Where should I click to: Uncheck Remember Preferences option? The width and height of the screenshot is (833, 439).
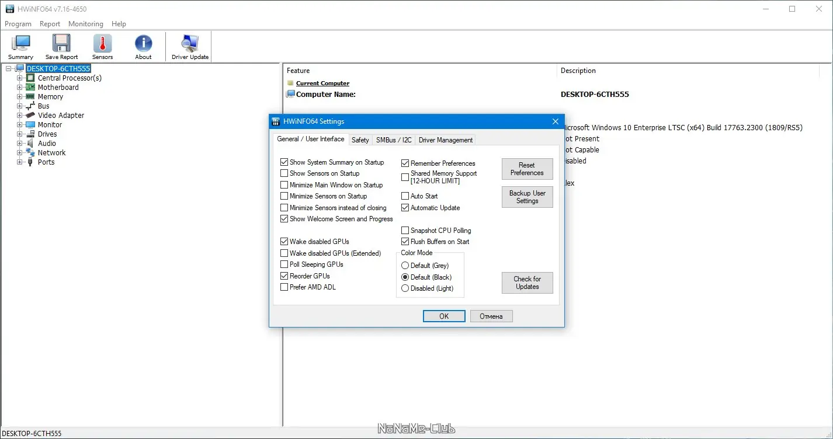405,163
